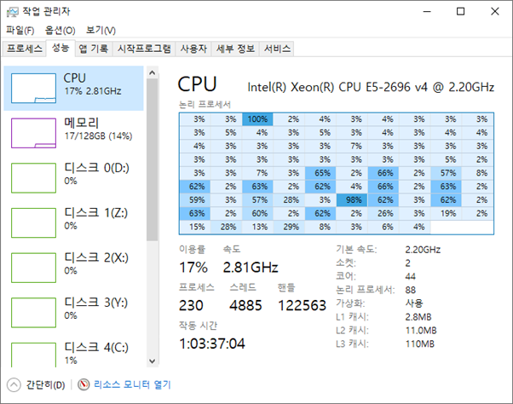Screen dimensions: 513x404
Task: Click the 디스크 2(X:) graph icon
Action: 32,266
